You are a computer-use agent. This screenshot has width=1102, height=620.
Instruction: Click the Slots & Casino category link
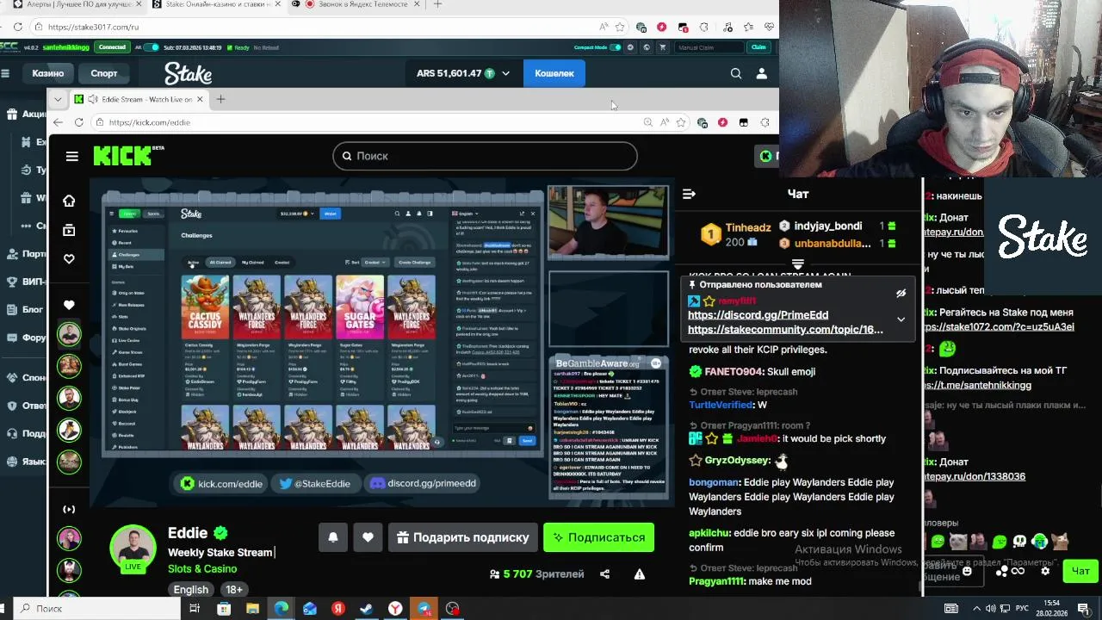(202, 568)
